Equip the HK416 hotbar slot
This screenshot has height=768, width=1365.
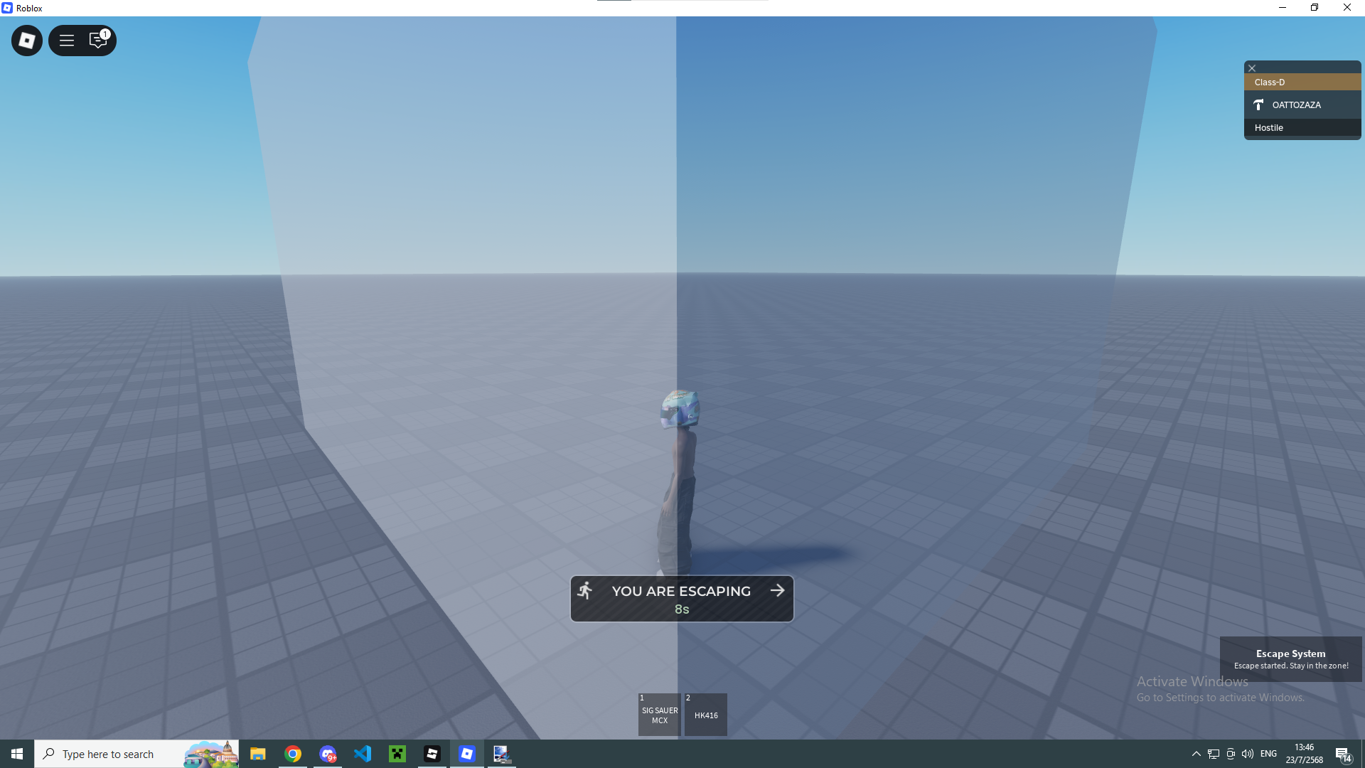click(705, 715)
